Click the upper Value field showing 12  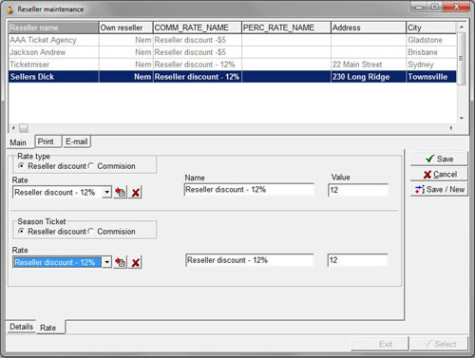click(358, 190)
